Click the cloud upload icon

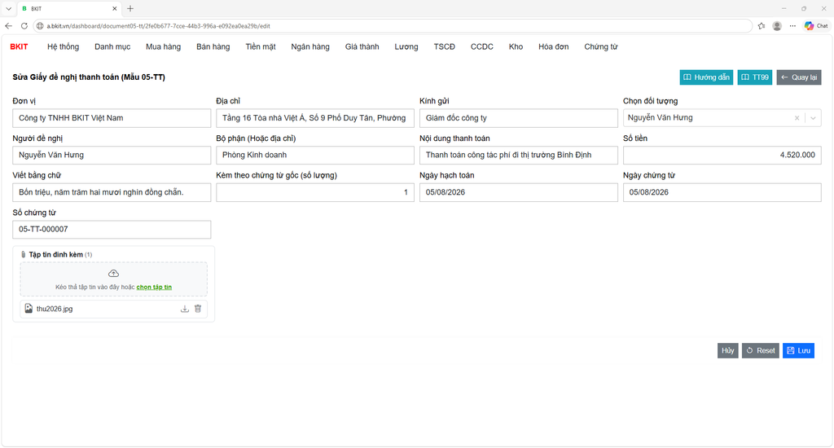coord(113,274)
